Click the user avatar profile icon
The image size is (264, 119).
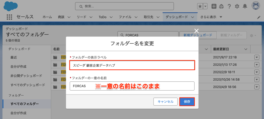256,6
